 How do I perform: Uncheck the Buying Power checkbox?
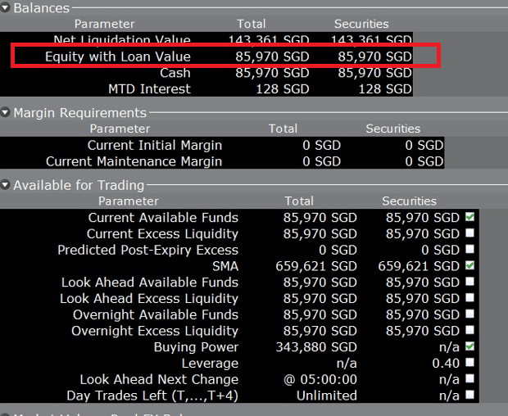pos(469,347)
